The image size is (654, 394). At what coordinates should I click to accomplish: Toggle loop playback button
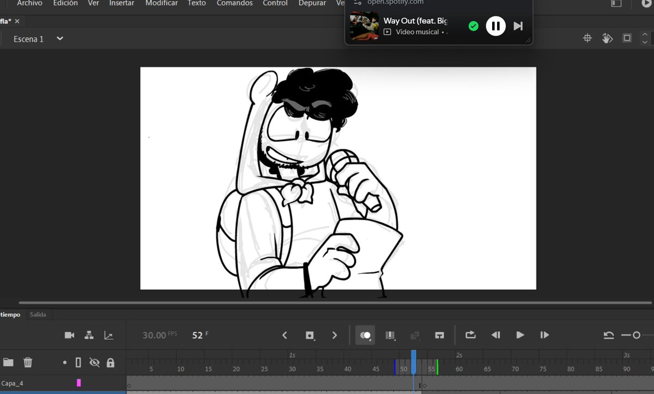[470, 335]
